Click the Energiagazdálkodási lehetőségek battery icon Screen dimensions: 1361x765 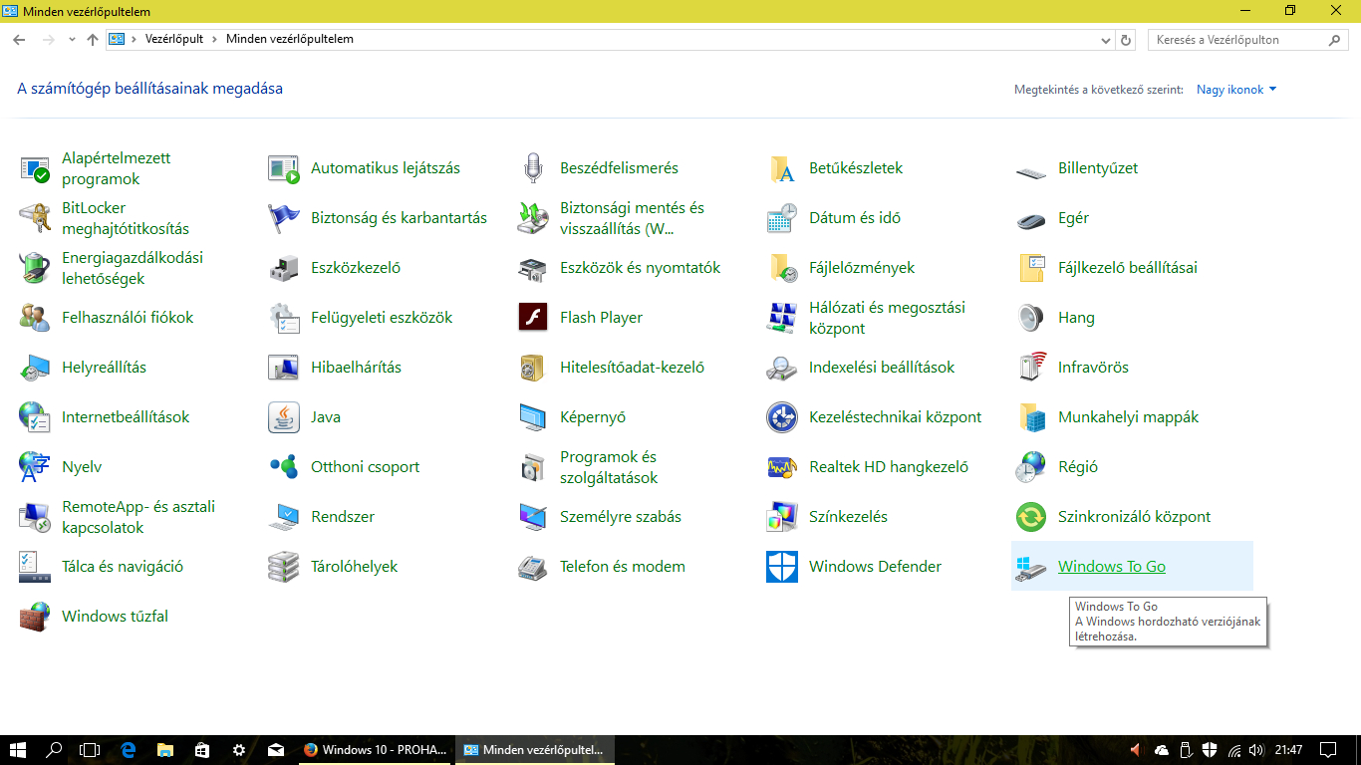35,268
